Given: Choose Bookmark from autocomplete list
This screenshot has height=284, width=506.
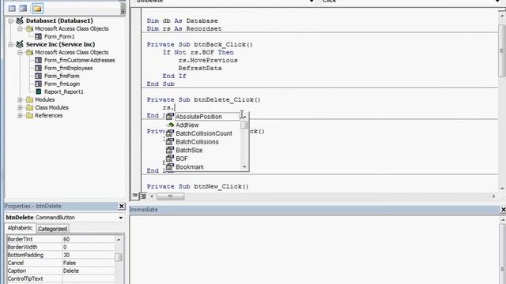Looking at the screenshot, I should point(202,166).
